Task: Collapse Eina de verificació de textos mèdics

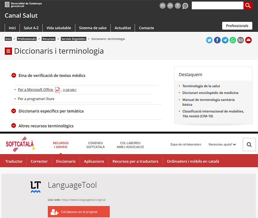Action: [14, 75]
